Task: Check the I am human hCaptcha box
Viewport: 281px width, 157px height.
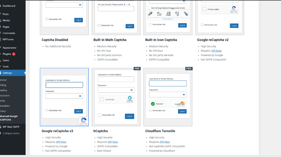Action: coord(101,99)
